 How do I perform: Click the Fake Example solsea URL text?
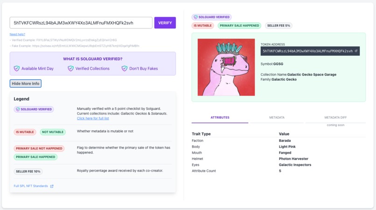[86, 46]
